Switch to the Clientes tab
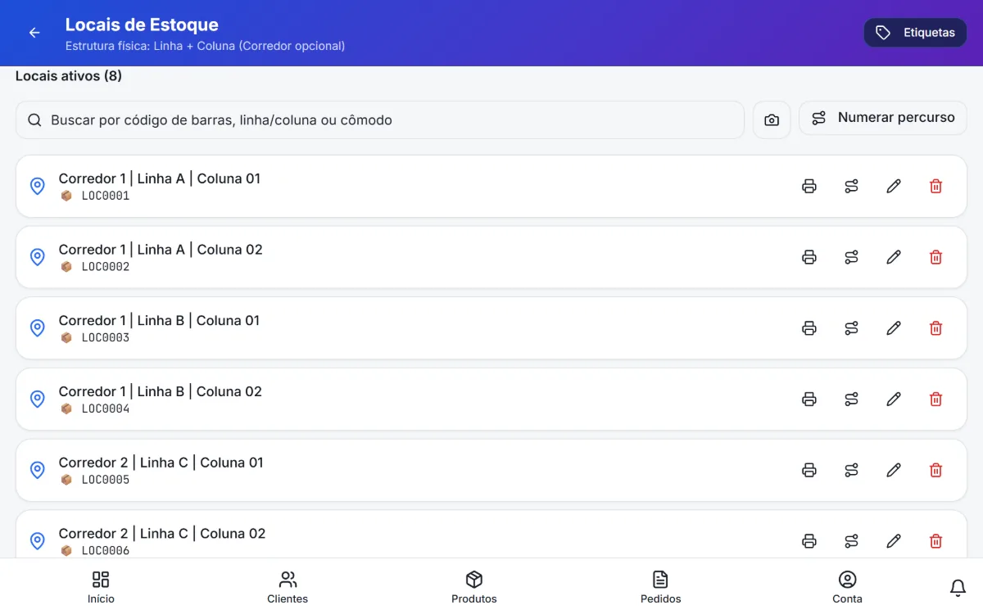 pos(288,587)
